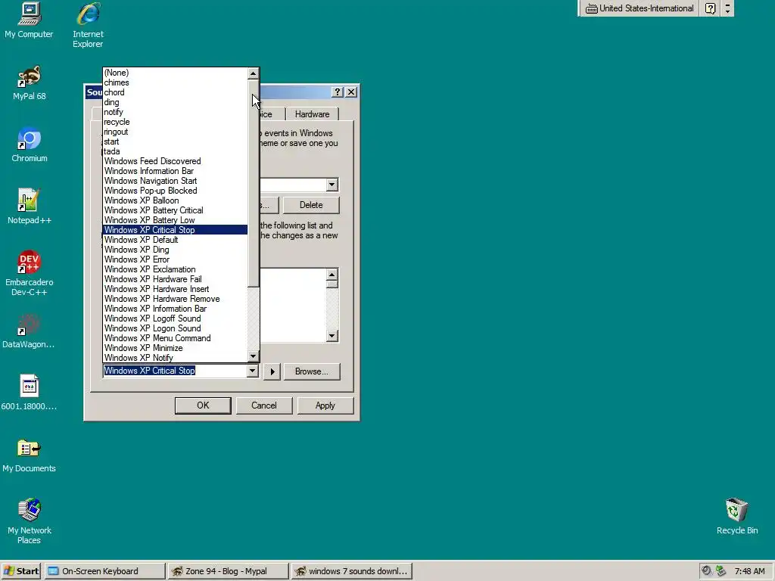
Task: Open the My Computer desktop icon
Action: point(30,20)
